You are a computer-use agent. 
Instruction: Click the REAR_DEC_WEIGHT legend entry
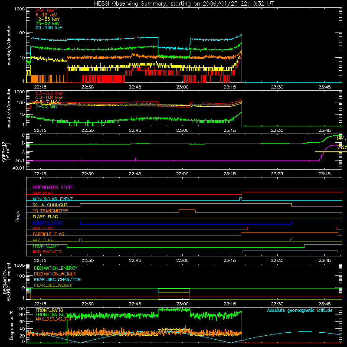[53, 285]
